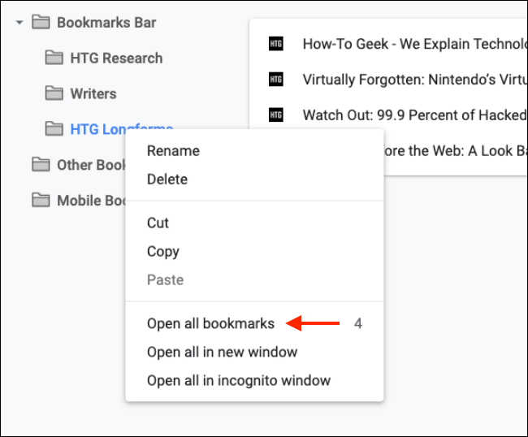The width and height of the screenshot is (528, 437).
Task: Select the Writers folder label in tree
Action: tap(93, 93)
